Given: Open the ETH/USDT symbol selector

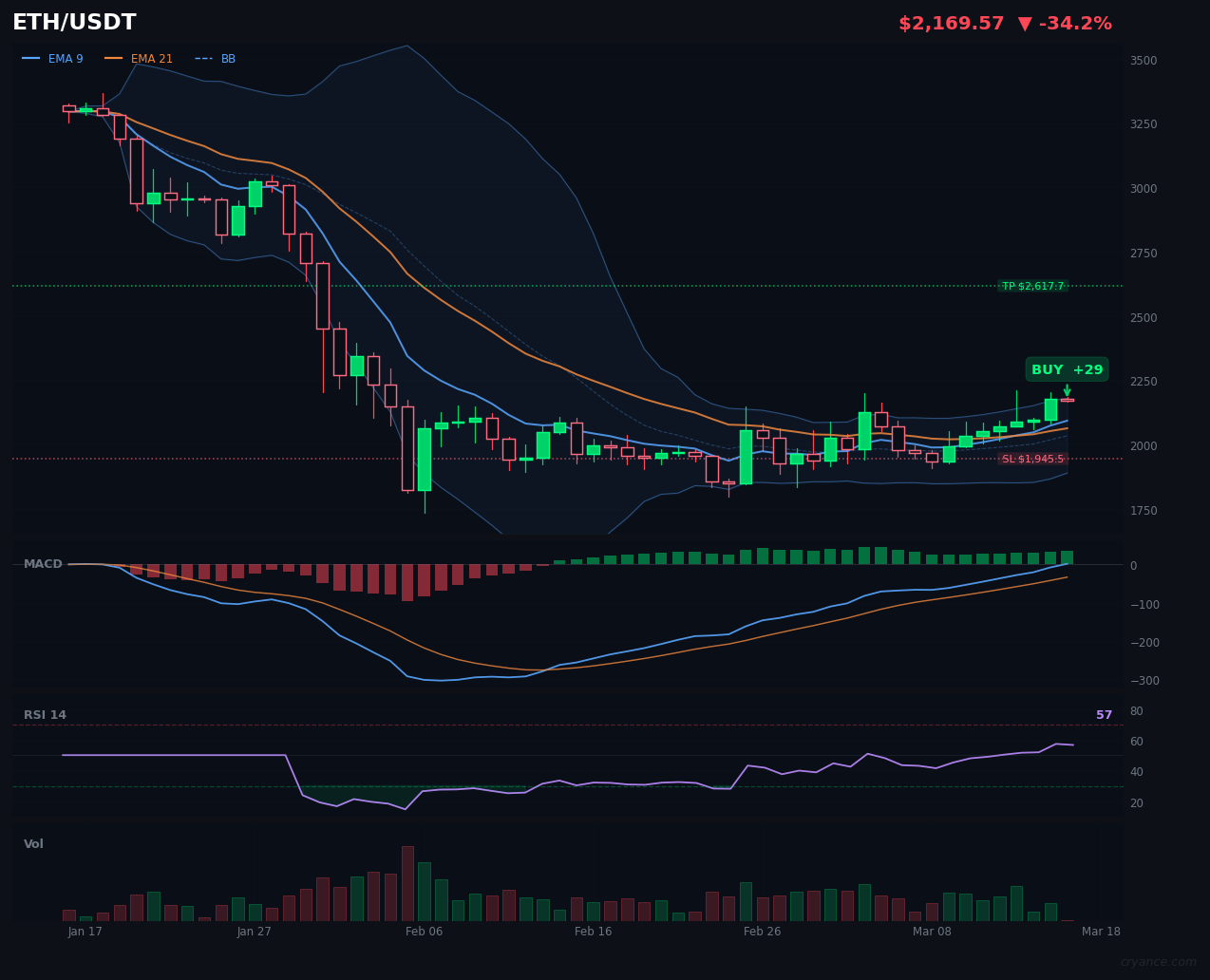Looking at the screenshot, I should click(73, 21).
